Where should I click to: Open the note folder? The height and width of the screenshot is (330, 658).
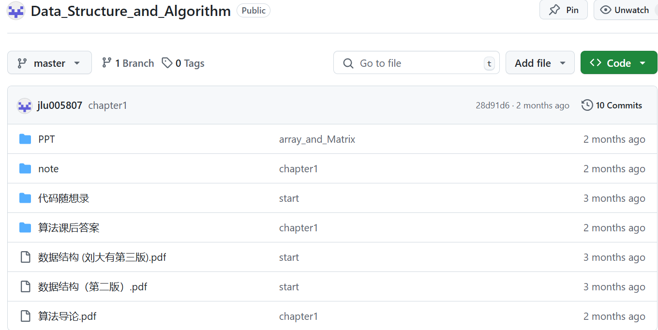click(x=48, y=169)
